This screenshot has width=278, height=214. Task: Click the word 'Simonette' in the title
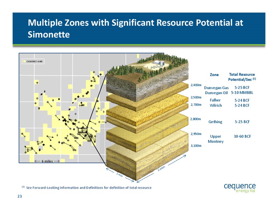point(49,35)
